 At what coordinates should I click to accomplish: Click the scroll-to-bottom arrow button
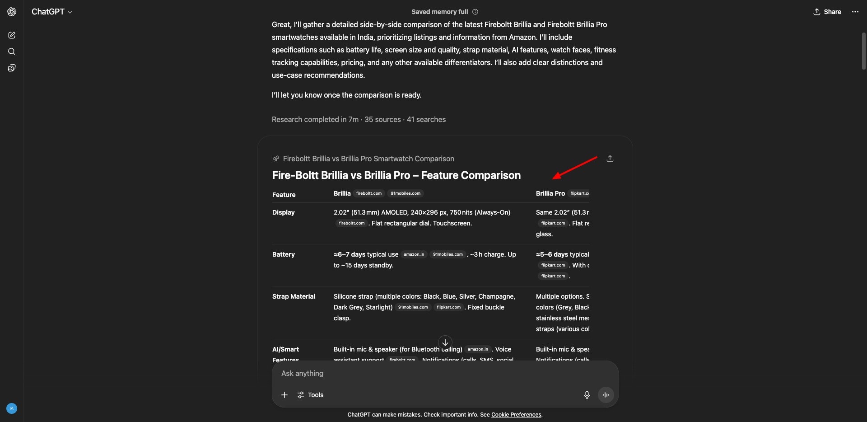click(x=445, y=342)
